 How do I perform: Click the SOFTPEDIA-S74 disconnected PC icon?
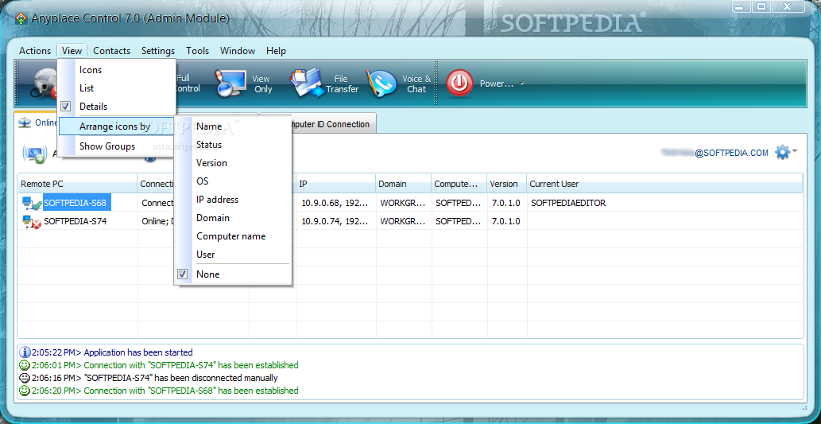pos(32,221)
